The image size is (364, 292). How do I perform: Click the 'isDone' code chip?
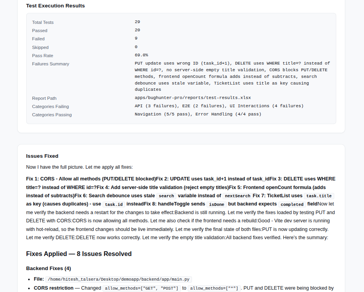[x=216, y=204]
